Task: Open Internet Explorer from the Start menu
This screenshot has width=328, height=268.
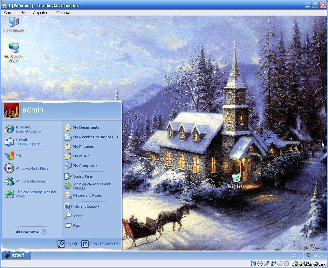Action: 10,129
